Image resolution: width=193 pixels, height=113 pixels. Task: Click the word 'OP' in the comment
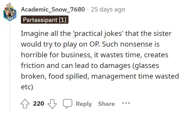coord(95,44)
